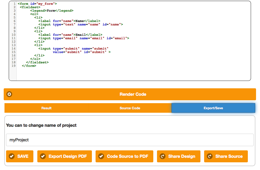Click the checkmark icon on the SAVE button
The width and height of the screenshot is (260, 170).
12,156
